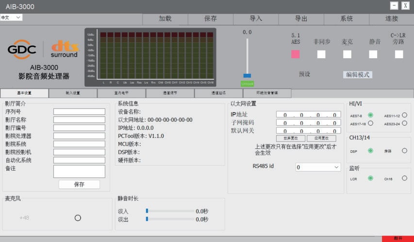Select the AES7-8 HI/VI radio

pyautogui.click(x=370, y=115)
